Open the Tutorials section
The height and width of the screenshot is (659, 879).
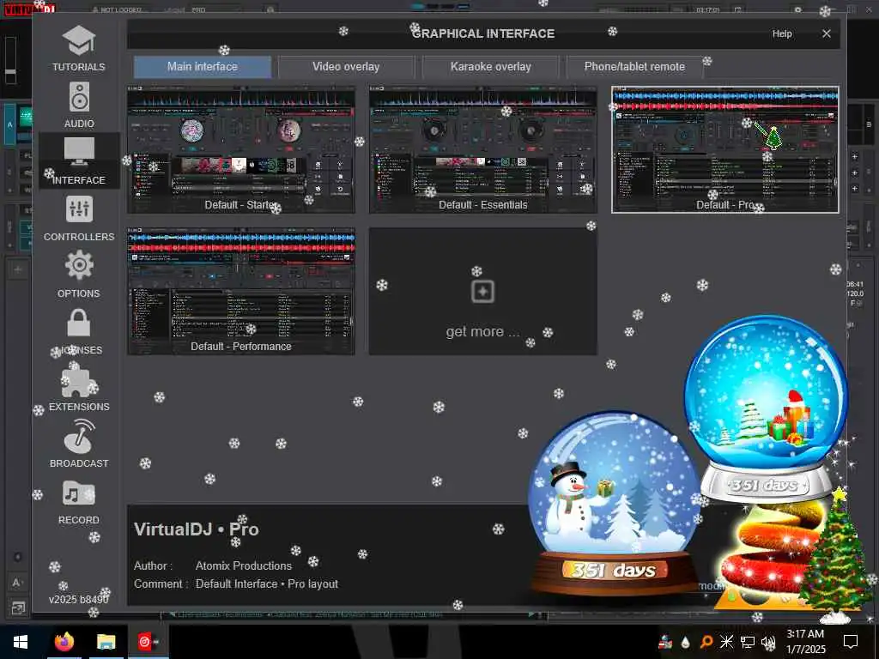pyautogui.click(x=78, y=48)
